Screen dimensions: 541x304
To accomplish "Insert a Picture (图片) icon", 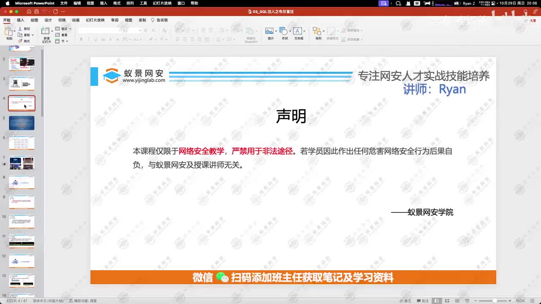I will pos(269,31).
